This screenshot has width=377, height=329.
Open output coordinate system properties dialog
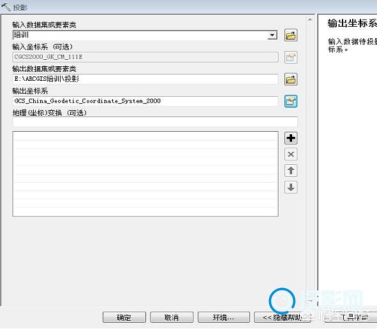291,101
